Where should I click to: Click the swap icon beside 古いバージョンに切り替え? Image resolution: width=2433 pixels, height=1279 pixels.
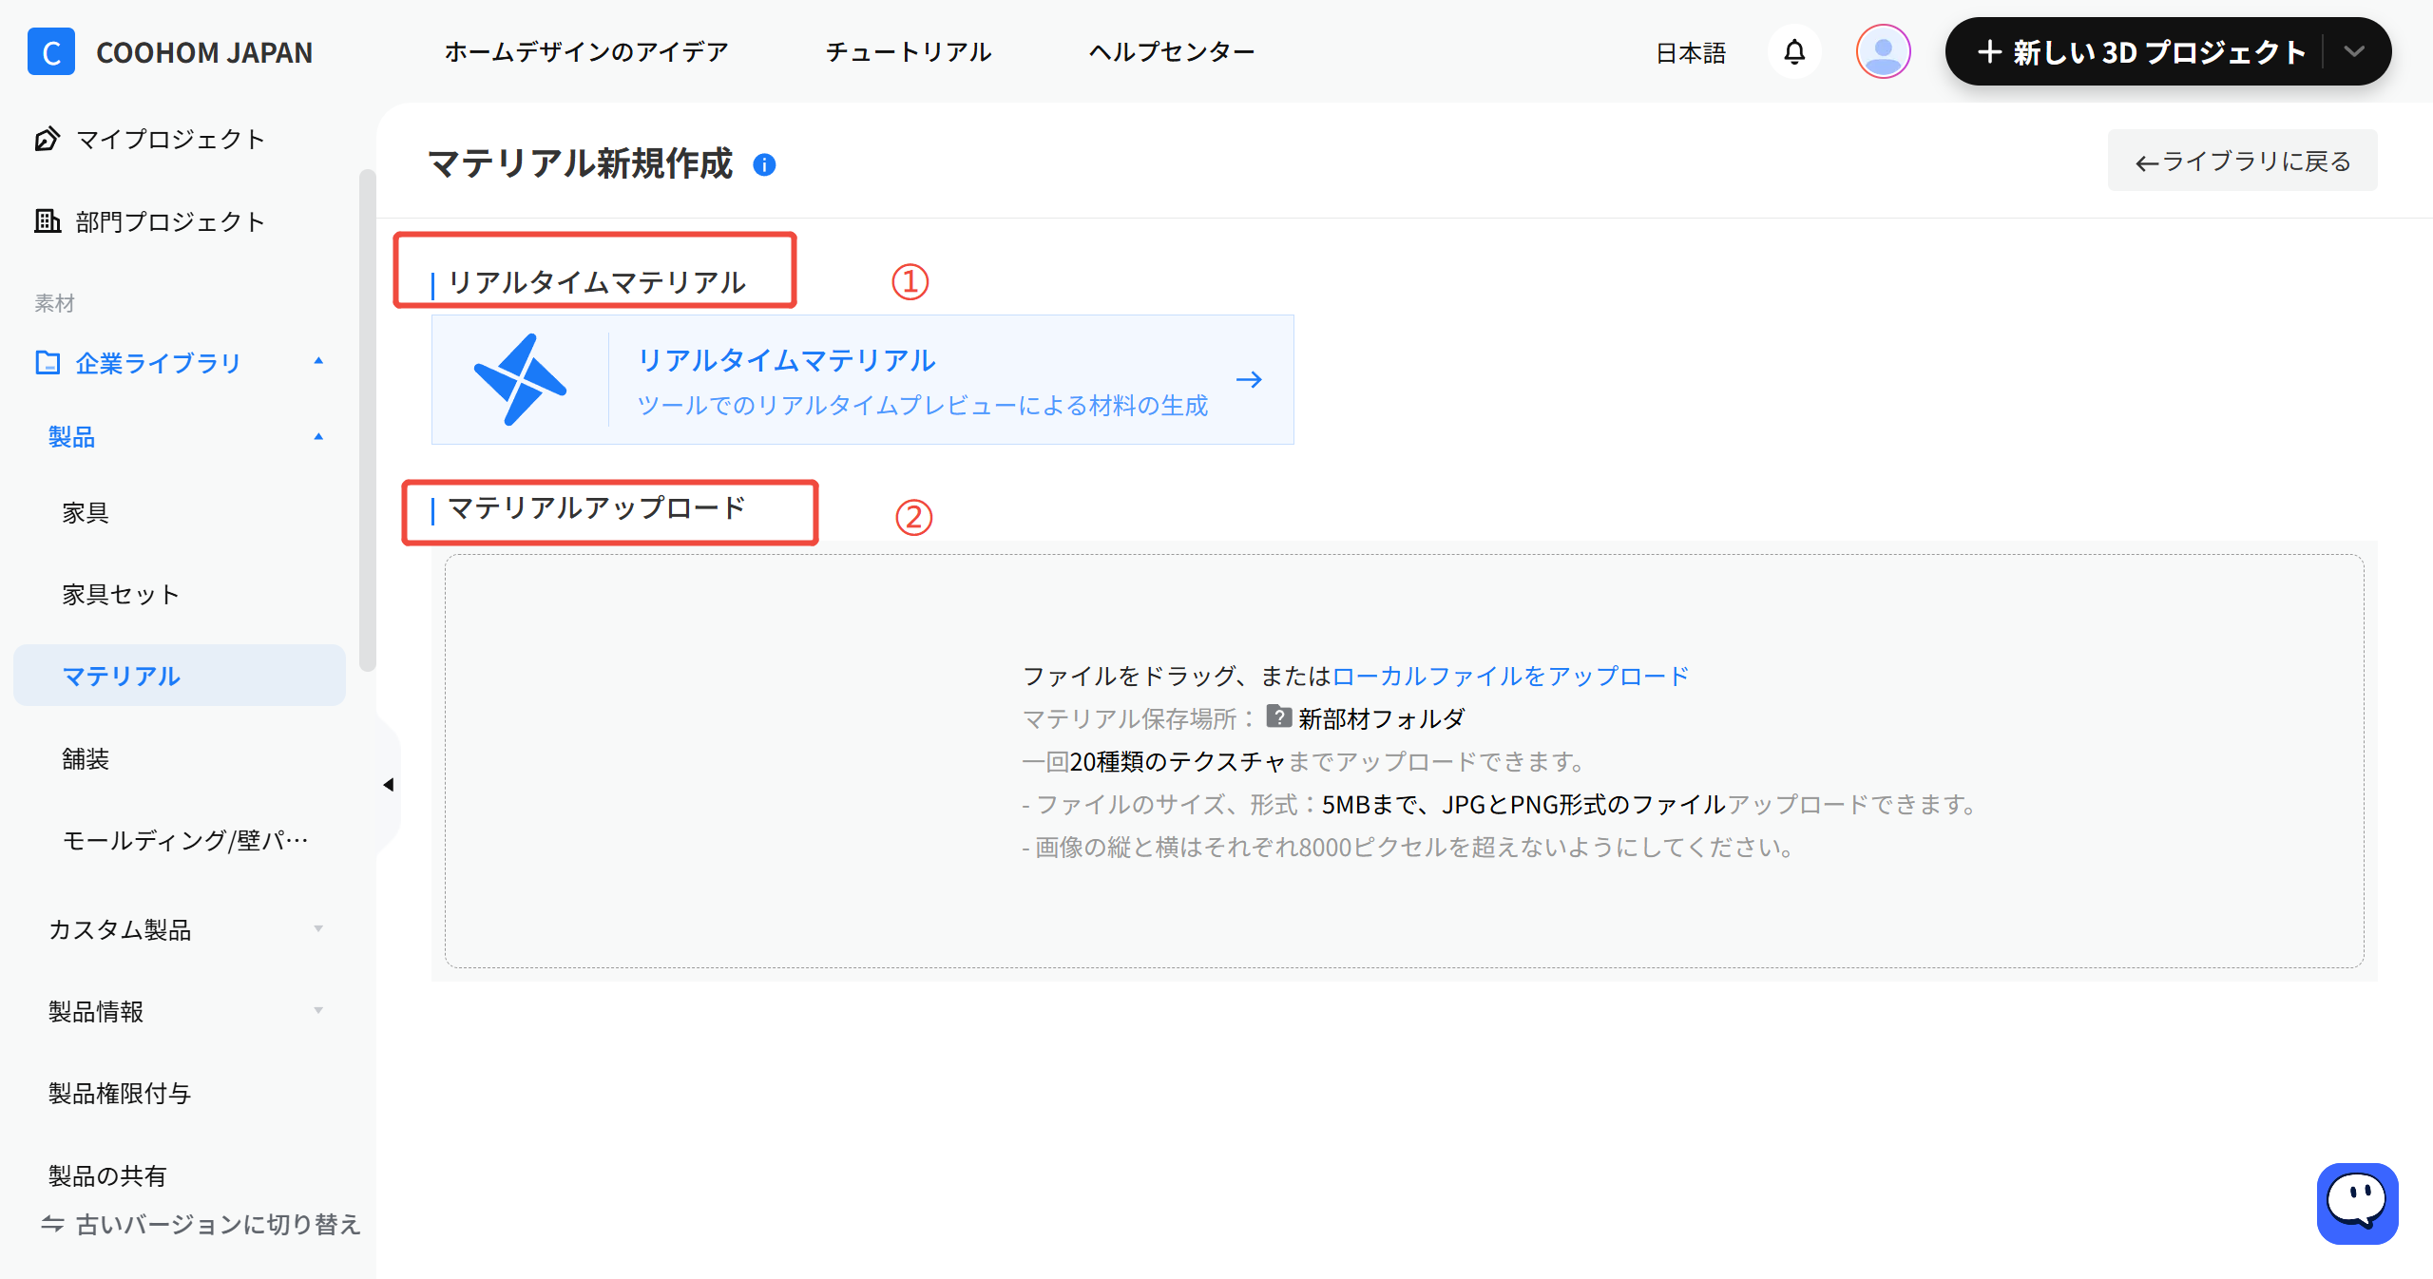coord(52,1224)
